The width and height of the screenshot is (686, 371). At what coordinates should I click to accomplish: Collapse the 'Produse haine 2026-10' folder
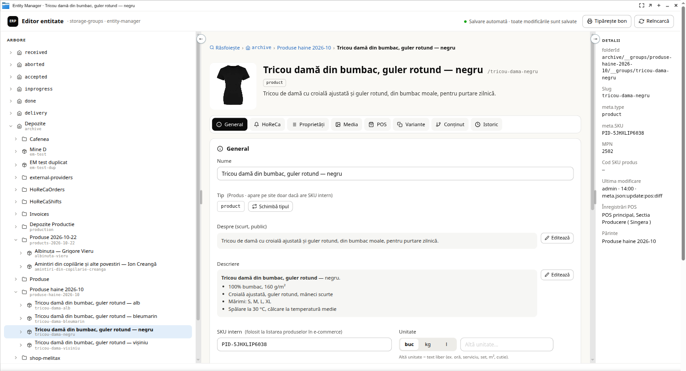[x=16, y=292]
